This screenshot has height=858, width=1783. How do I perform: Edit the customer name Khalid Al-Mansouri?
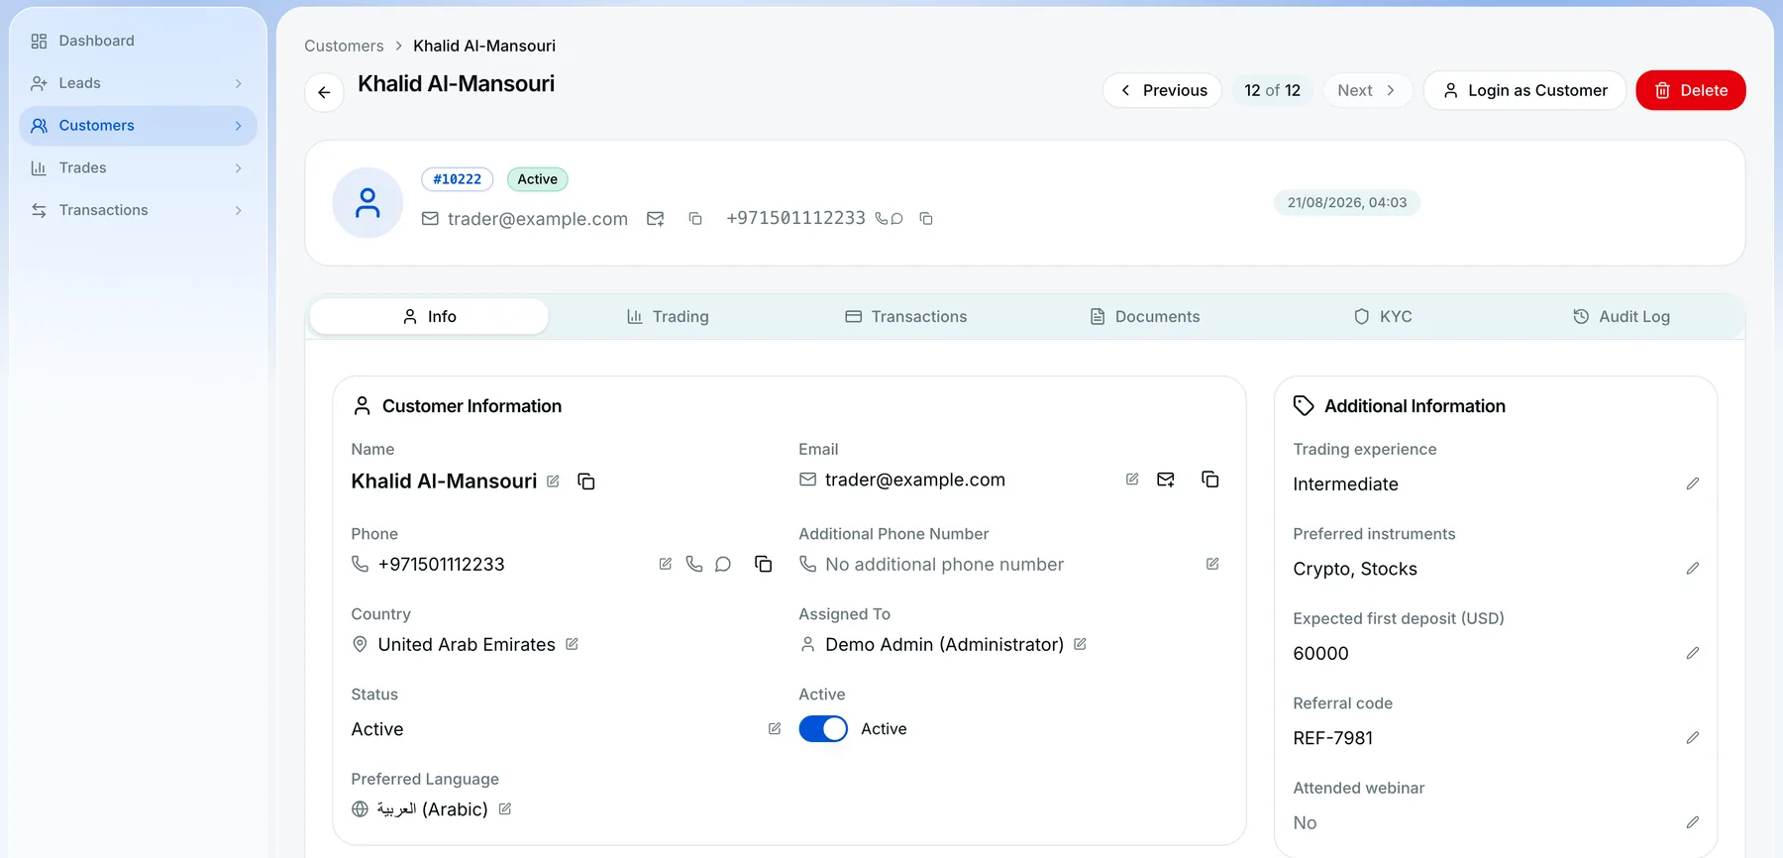[553, 482]
